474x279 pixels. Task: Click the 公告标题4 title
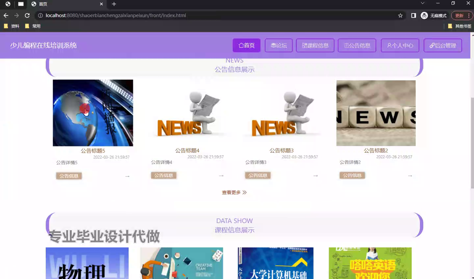[187, 150]
